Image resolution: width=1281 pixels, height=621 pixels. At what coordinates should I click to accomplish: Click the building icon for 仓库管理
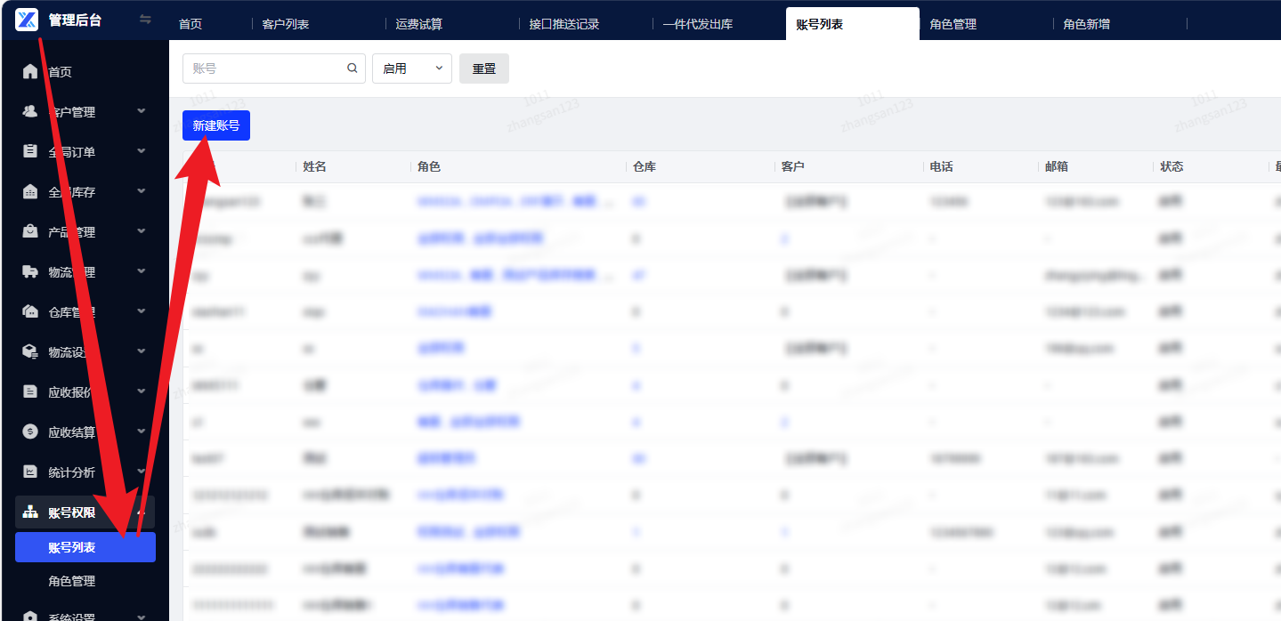pos(30,311)
